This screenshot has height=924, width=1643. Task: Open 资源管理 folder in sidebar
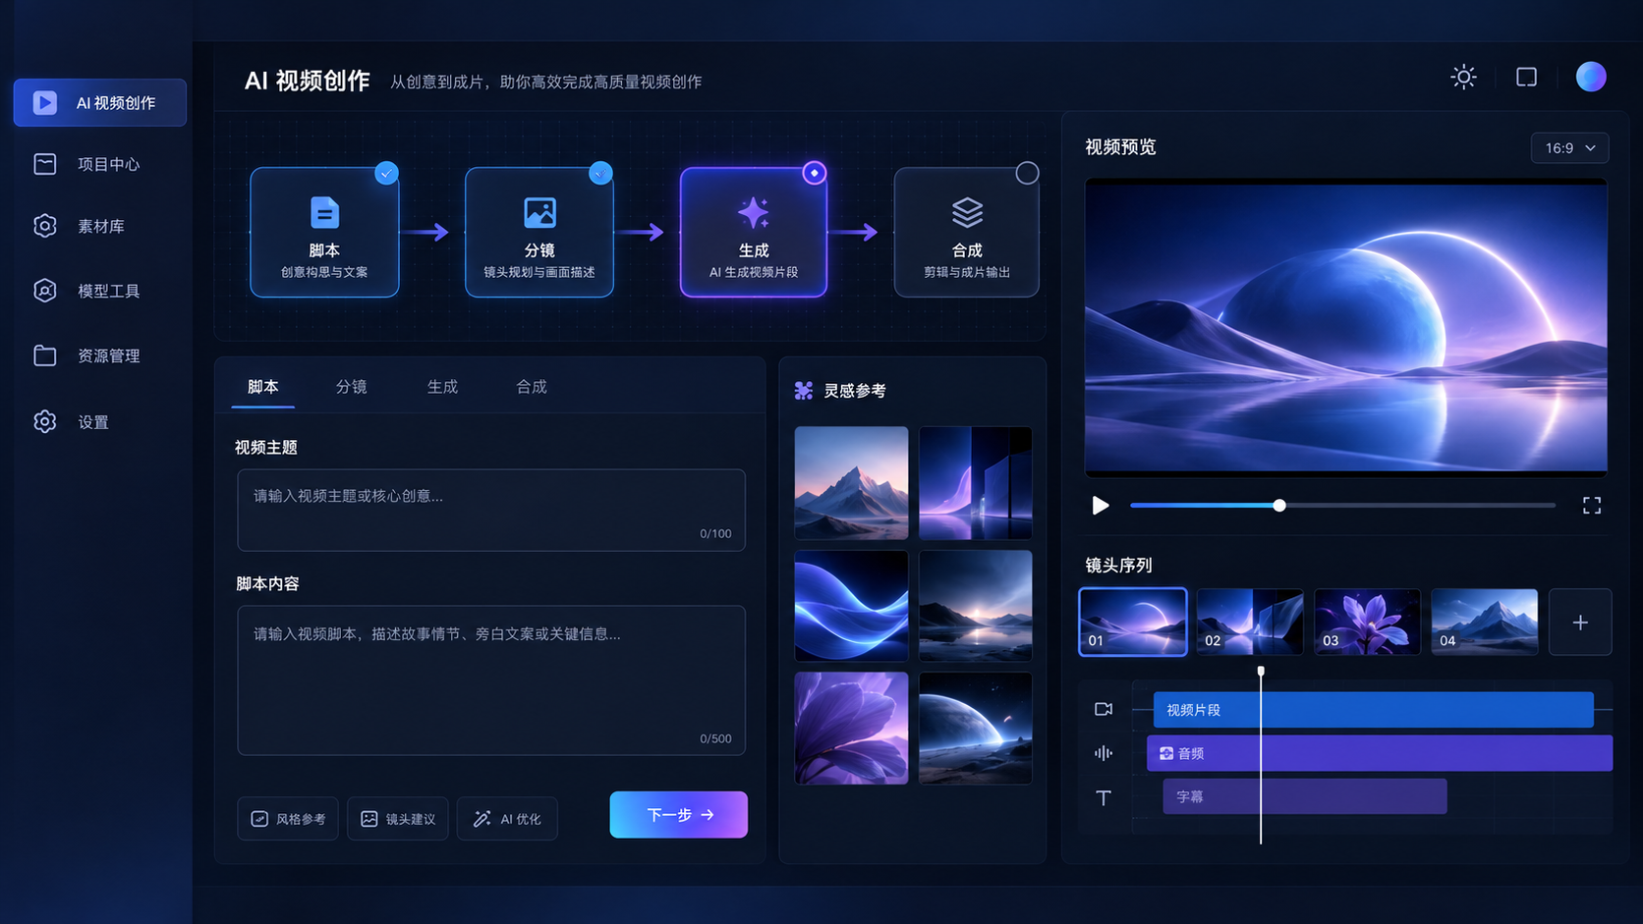[x=100, y=355]
